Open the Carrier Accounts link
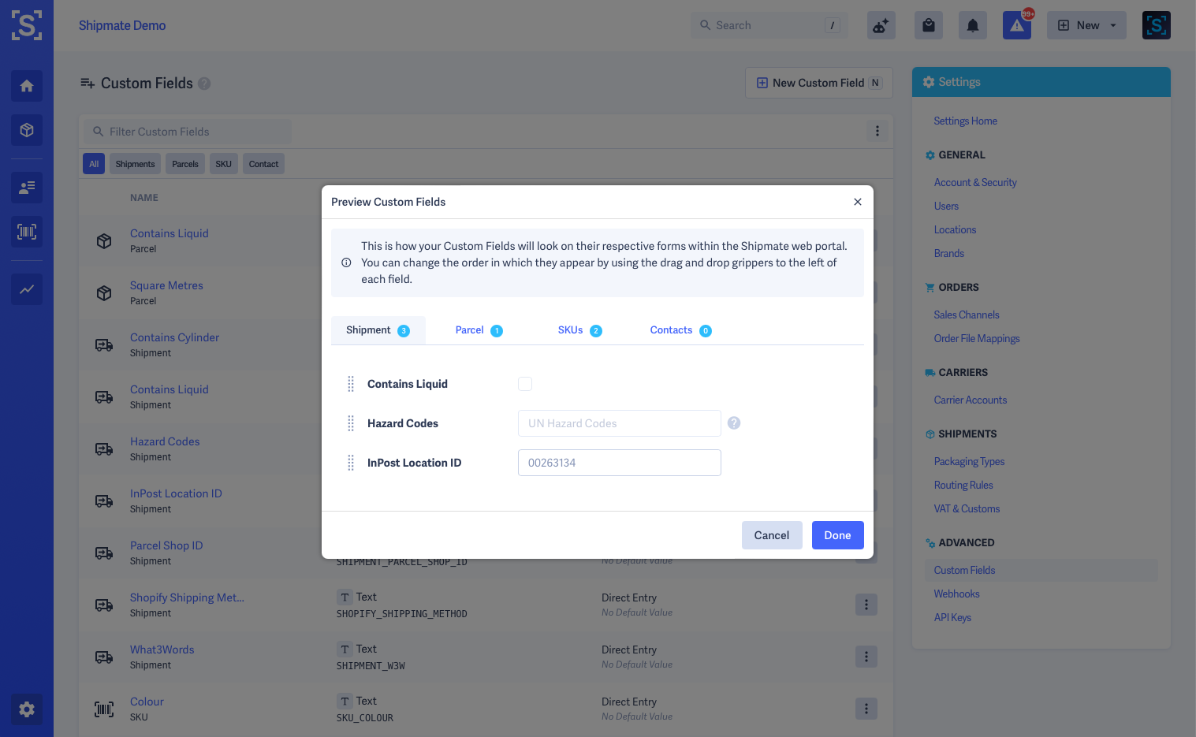This screenshot has width=1196, height=737. (971, 400)
